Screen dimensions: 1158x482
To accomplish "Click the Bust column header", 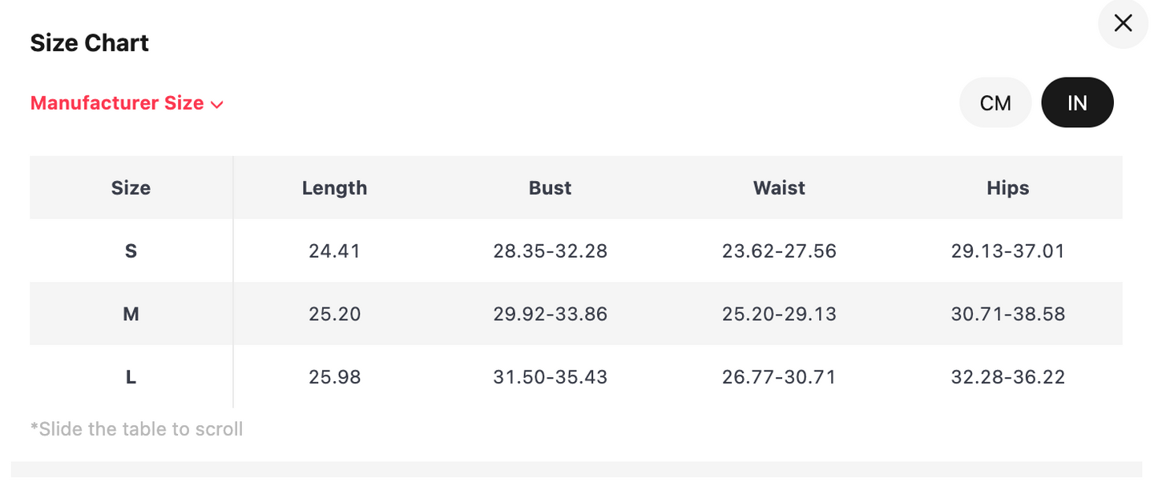I will tap(550, 188).
